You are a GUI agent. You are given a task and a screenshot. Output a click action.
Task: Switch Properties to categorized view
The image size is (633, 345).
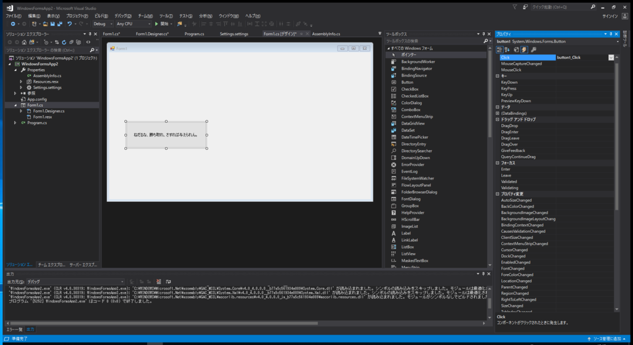click(x=499, y=49)
